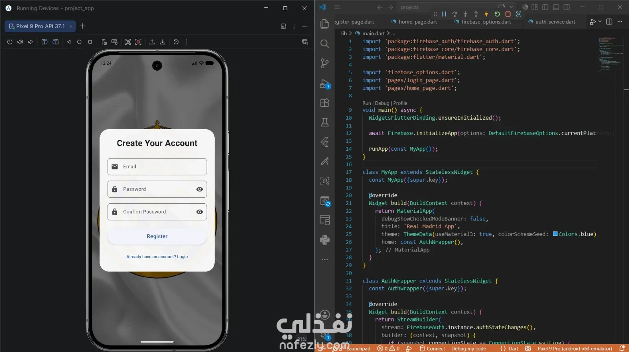Tap the Register button

(x=157, y=236)
